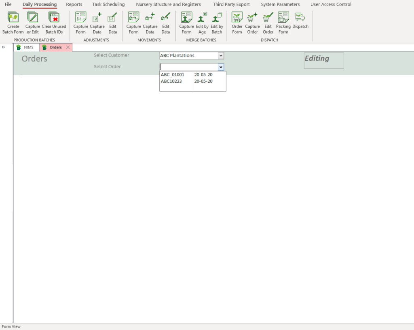Click Edit by Batch icon
414x330 pixels.
217,18
